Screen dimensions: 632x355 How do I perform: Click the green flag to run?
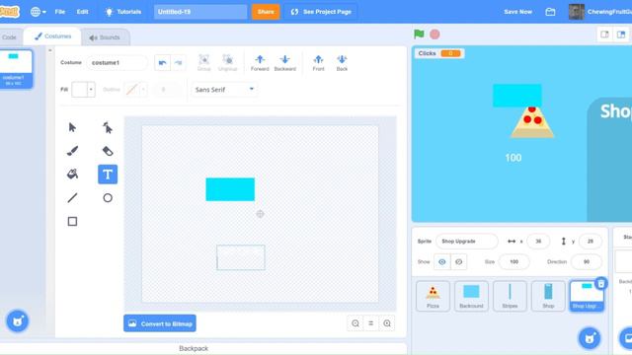click(419, 35)
